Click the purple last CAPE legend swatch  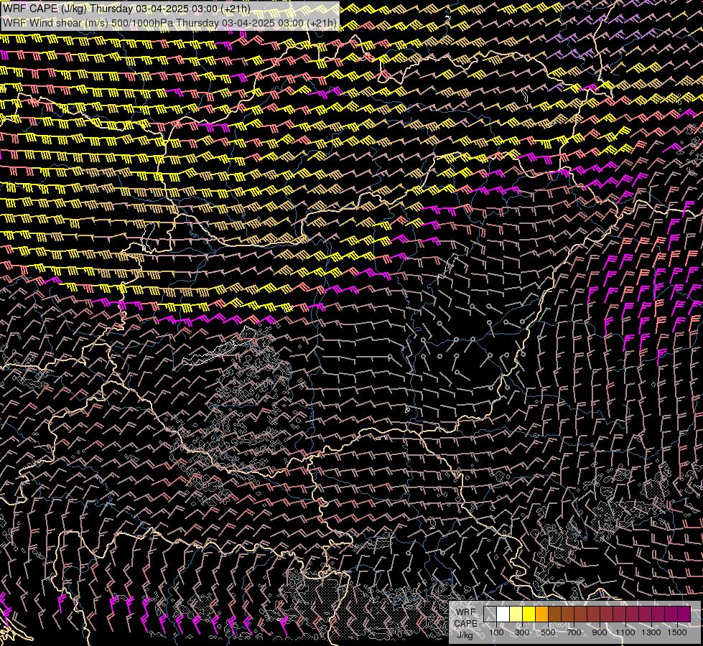point(684,614)
